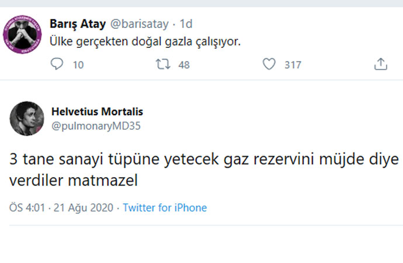The width and height of the screenshot is (403, 263).
Task: Click tweet text starting '3 tane sanayi tüpüne'
Action: tap(203, 160)
